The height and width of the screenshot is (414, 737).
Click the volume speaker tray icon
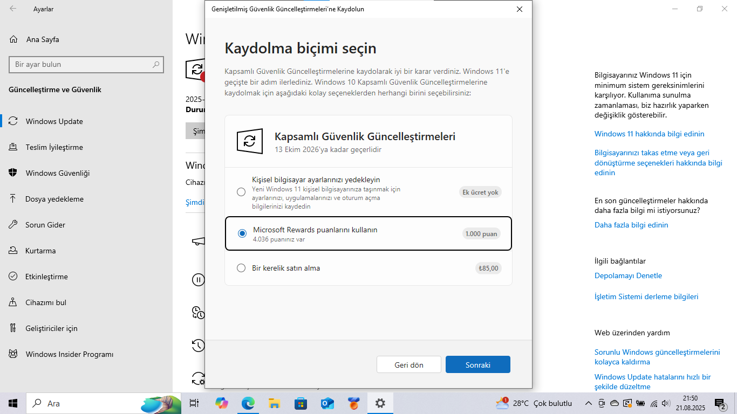[x=666, y=403]
